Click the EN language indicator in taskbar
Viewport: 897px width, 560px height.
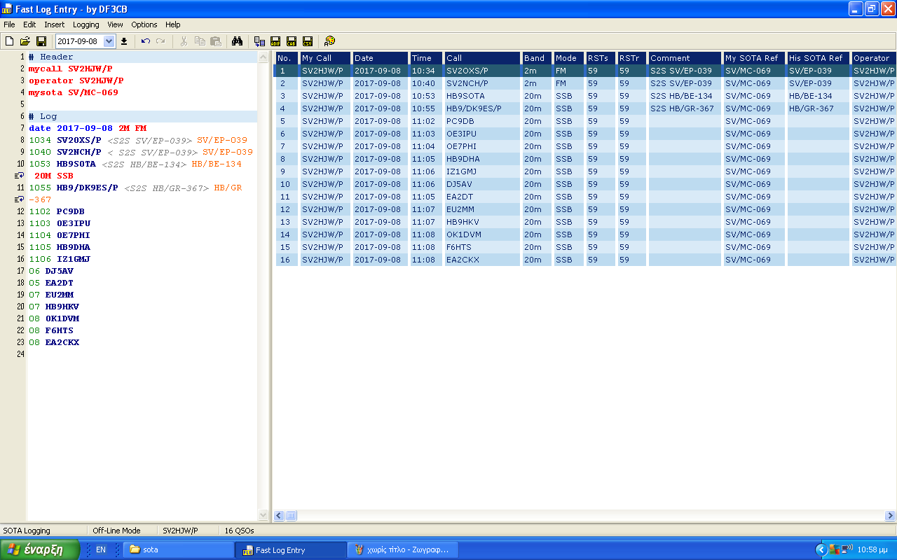tap(101, 550)
